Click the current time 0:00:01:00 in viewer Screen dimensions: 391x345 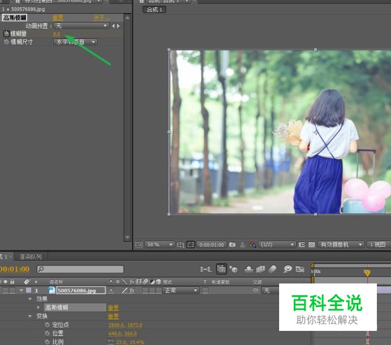[212, 245]
